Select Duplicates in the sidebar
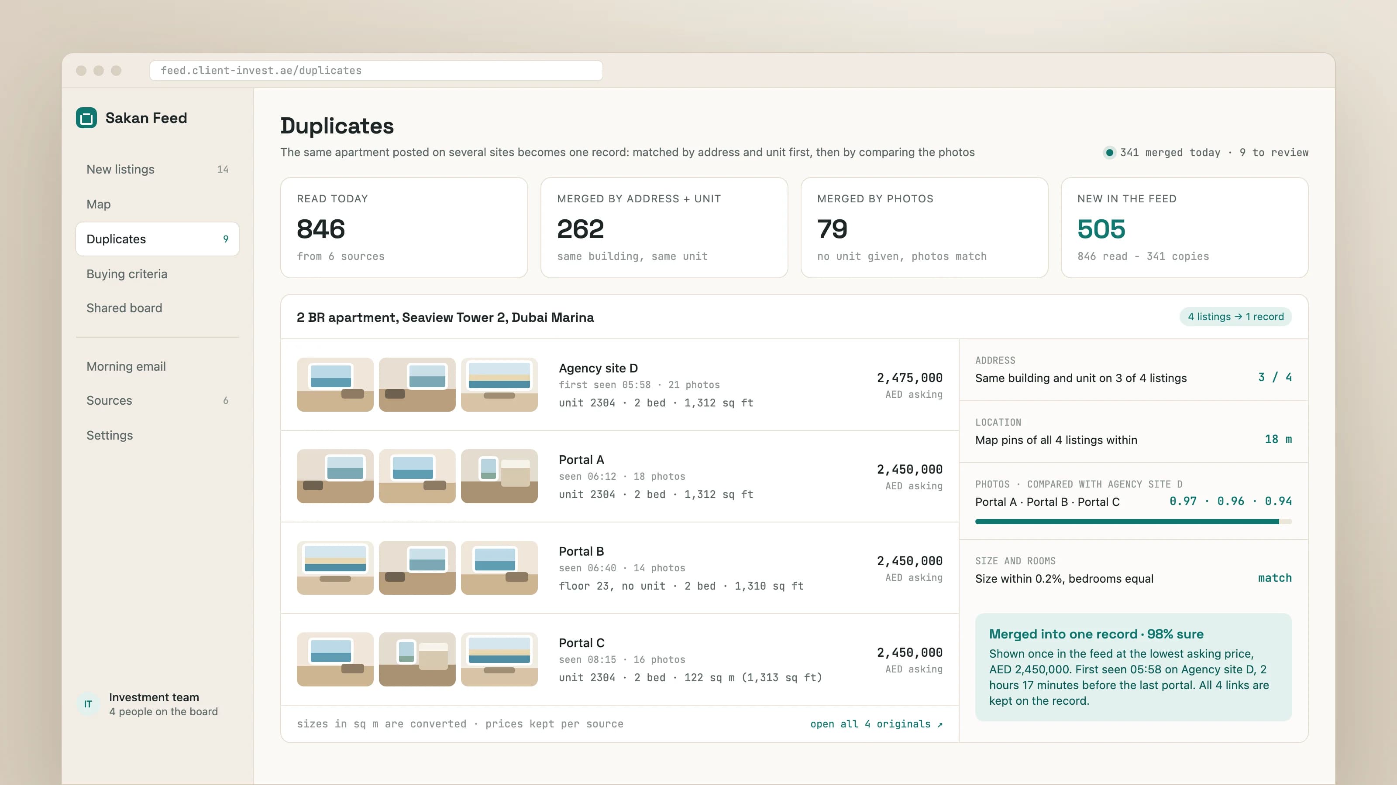This screenshot has width=1397, height=785. [157, 239]
